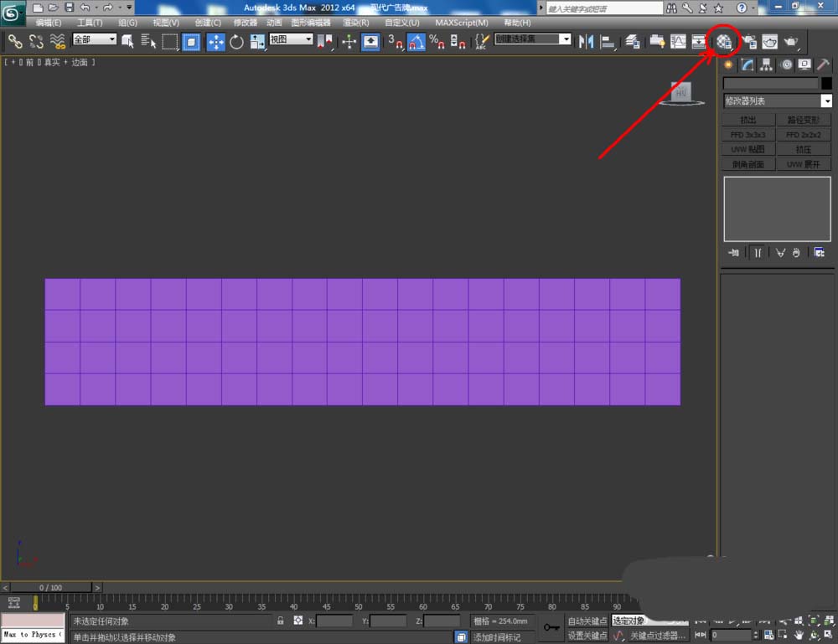This screenshot has height=644, width=838.
Task: Activate the Select and Move tool
Action: pyautogui.click(x=215, y=42)
